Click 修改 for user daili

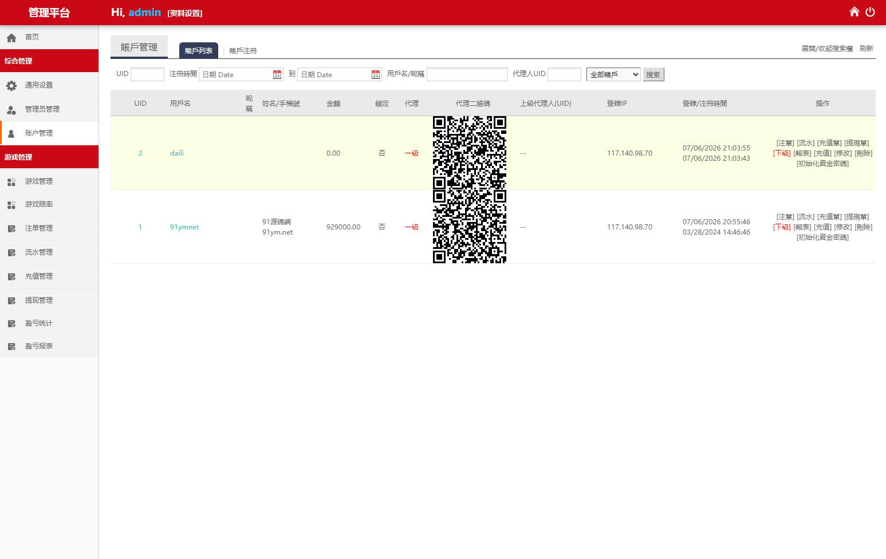(843, 153)
